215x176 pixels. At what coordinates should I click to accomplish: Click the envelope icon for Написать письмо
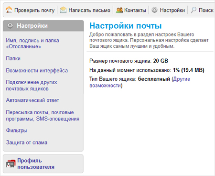[63, 10]
